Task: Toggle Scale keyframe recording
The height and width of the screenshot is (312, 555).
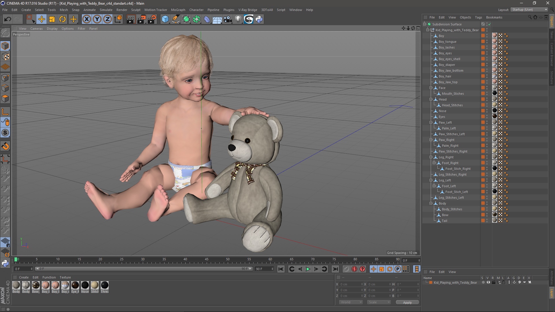Action: coord(382,269)
